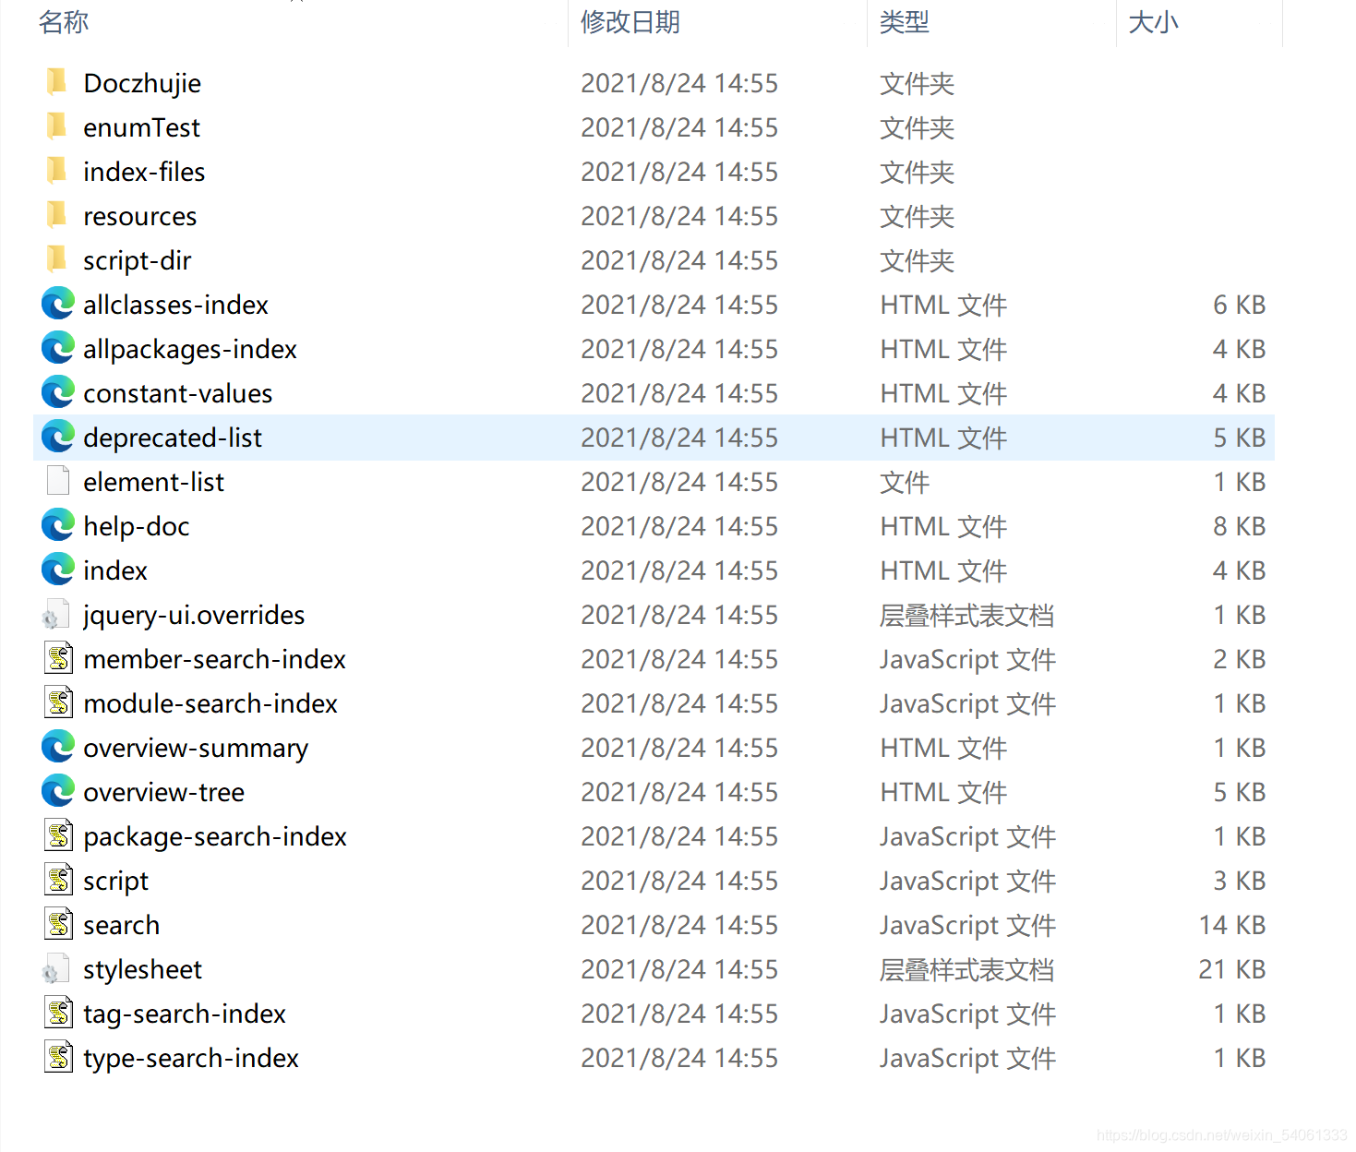Sort by the 大小 column header
Image resolution: width=1356 pixels, height=1152 pixels.
(1154, 22)
